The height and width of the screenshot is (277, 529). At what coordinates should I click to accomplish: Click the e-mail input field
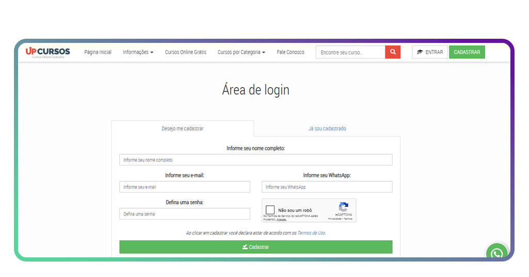[x=184, y=187]
